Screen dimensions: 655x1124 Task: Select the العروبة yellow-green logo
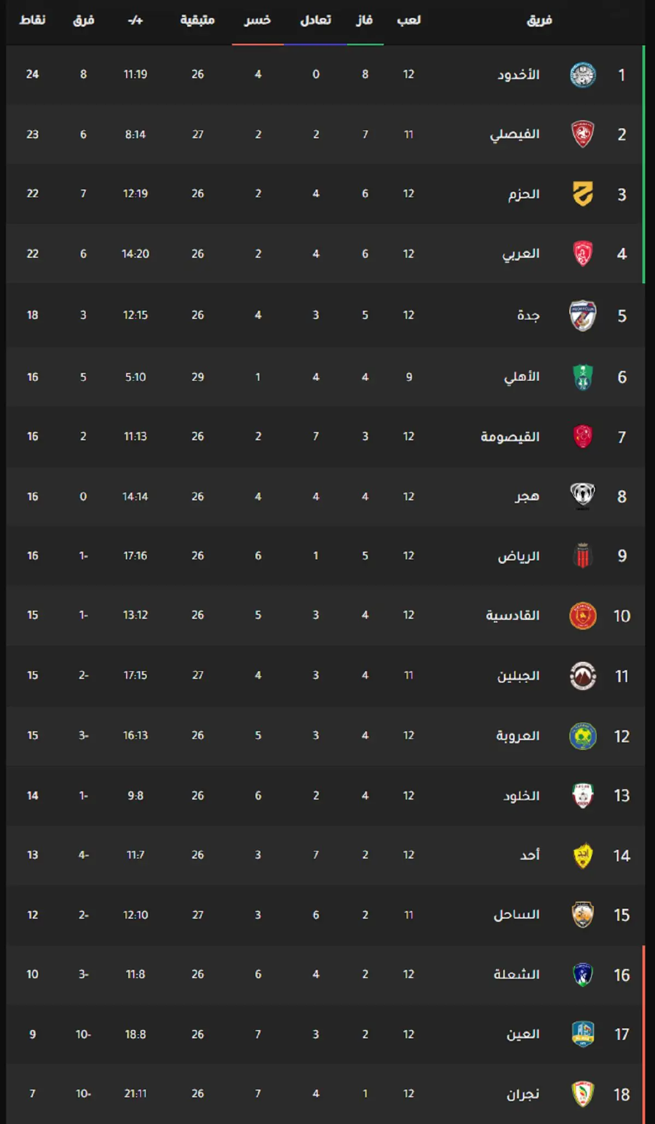coord(582,736)
